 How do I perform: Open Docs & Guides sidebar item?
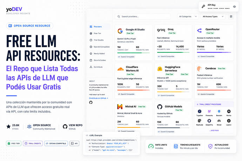click(x=100, y=60)
